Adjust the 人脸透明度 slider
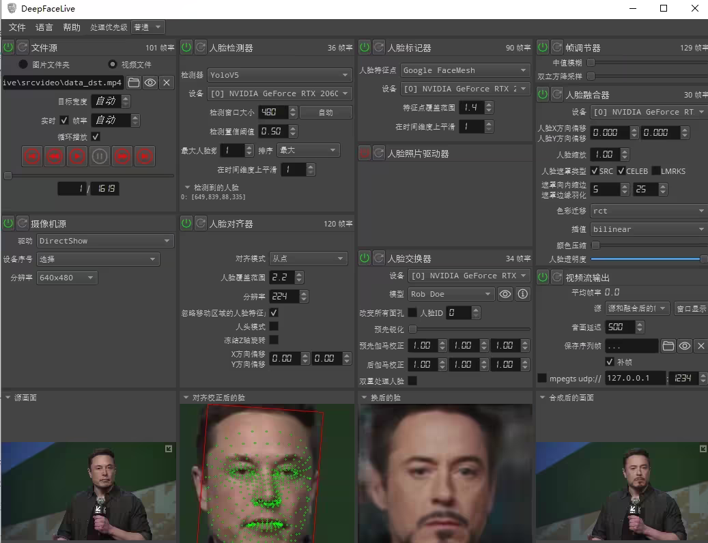 [649, 259]
